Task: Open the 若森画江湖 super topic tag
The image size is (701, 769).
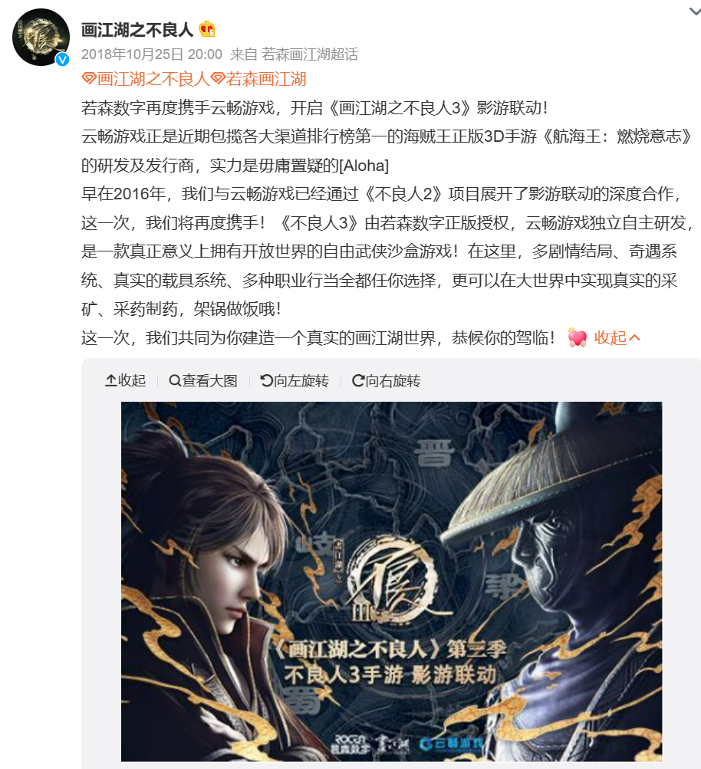Action: [258, 79]
